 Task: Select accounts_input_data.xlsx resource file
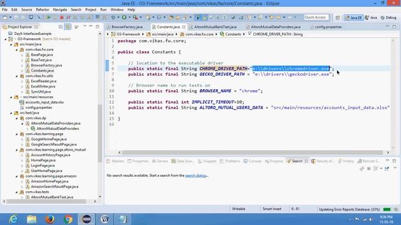(42, 102)
